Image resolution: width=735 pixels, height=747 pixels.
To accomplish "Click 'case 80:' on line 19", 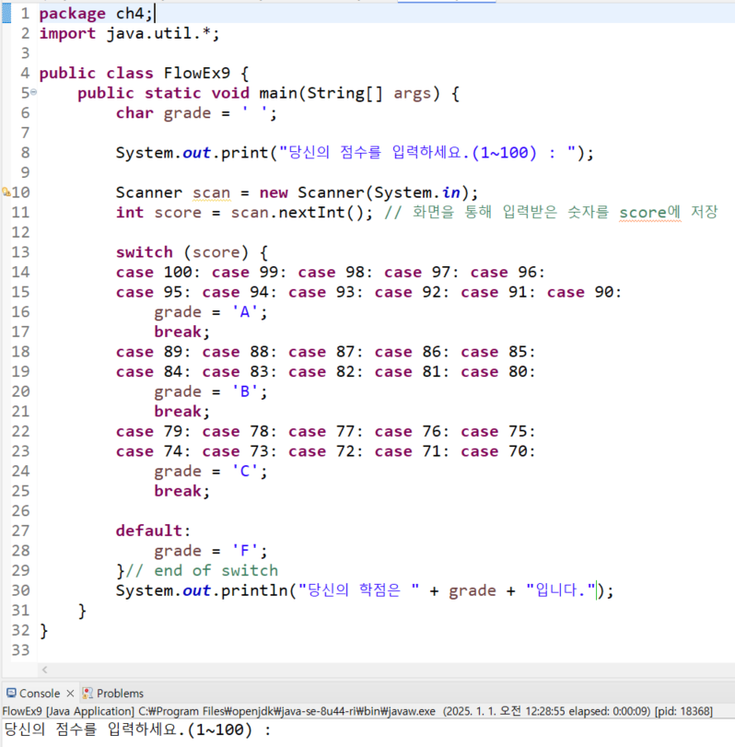I will [x=497, y=371].
